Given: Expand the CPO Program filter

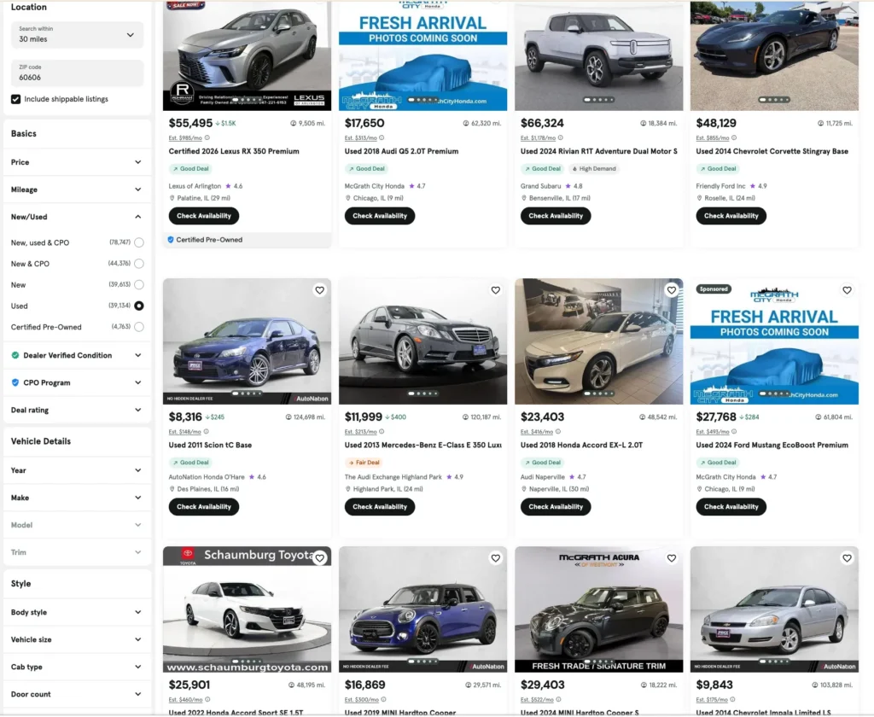Looking at the screenshot, I should (x=77, y=382).
